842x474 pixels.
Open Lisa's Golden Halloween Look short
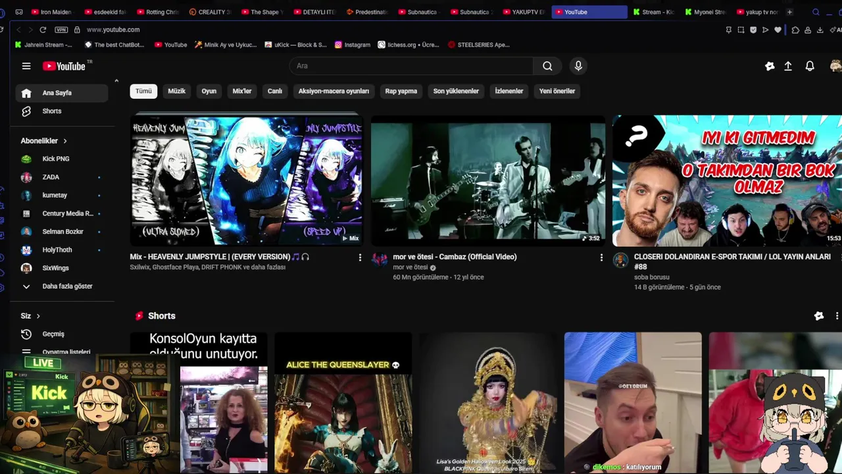[487, 403]
